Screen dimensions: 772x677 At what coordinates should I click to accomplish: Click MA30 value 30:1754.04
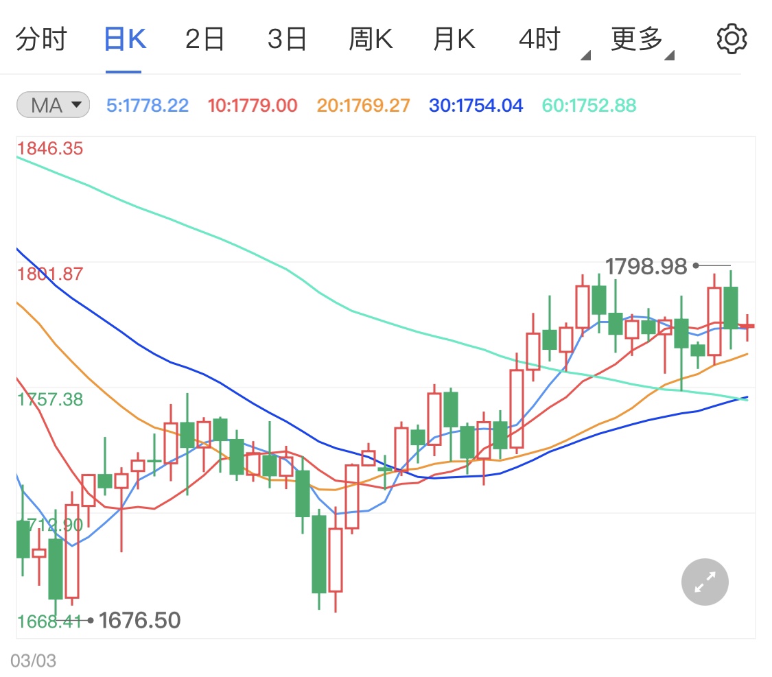(476, 106)
